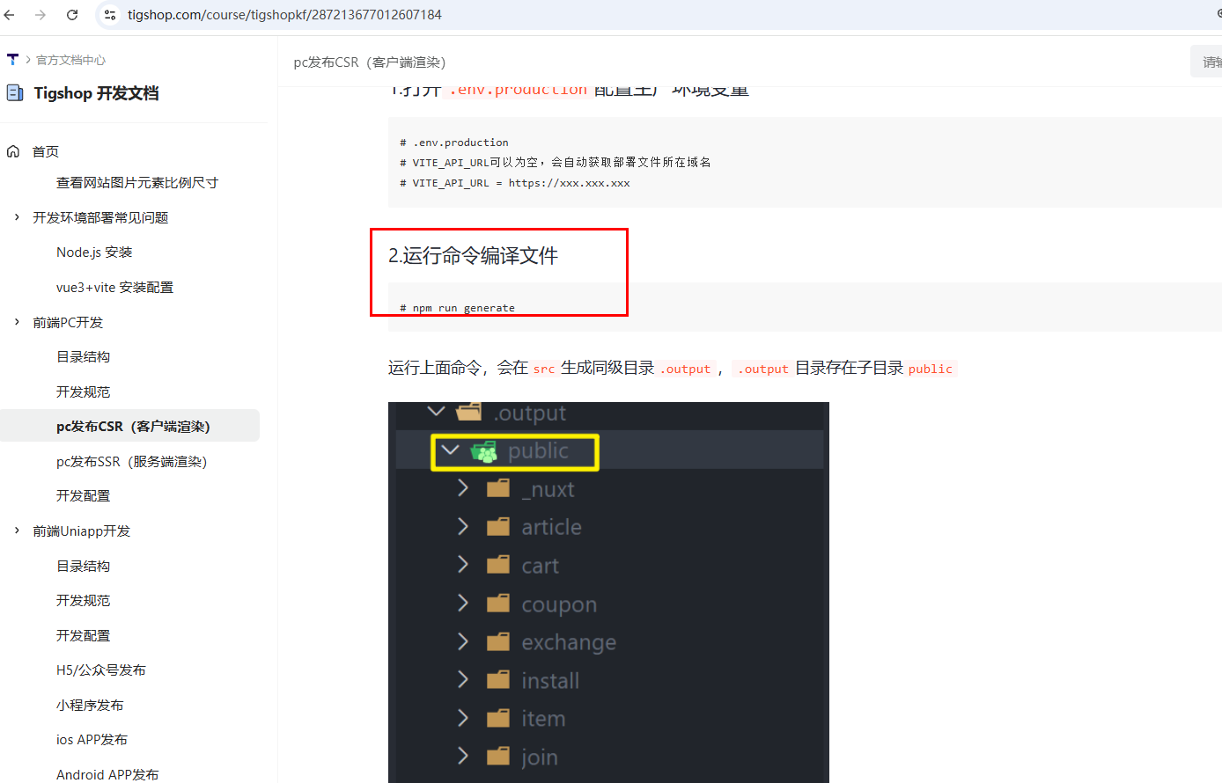Reload the page with refresh icon

(x=72, y=15)
